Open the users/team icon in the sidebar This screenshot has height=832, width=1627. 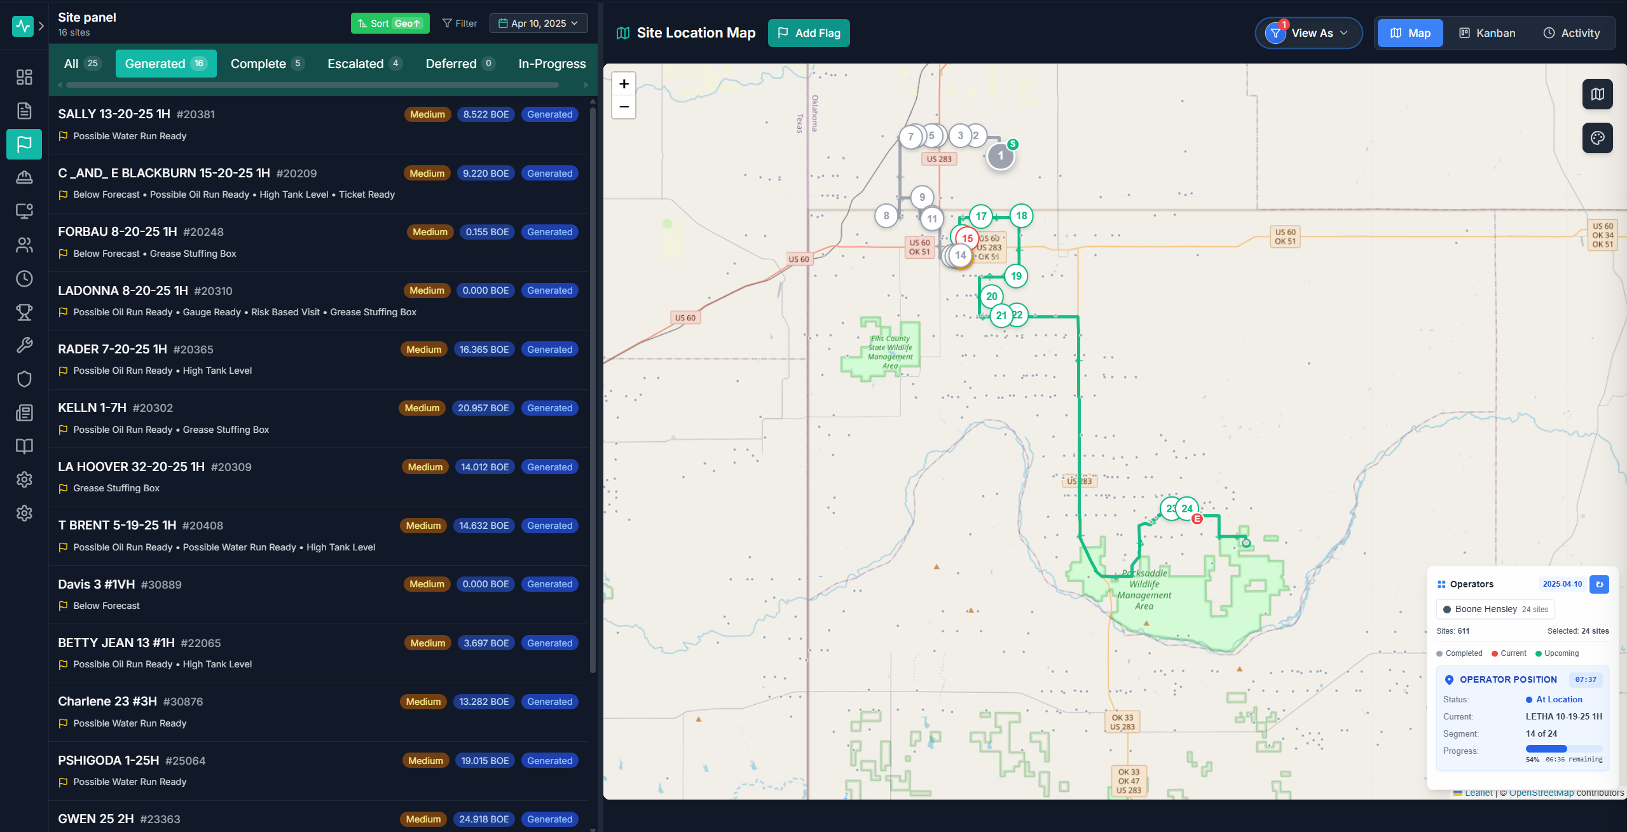(x=24, y=245)
